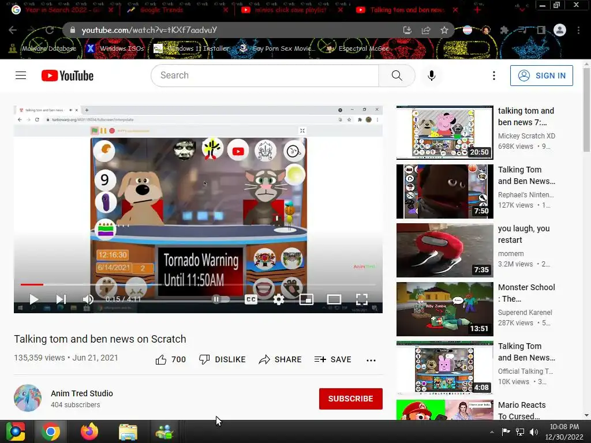This screenshot has width=591, height=443.
Task: Open the taskbar clock and date
Action: pos(564,431)
